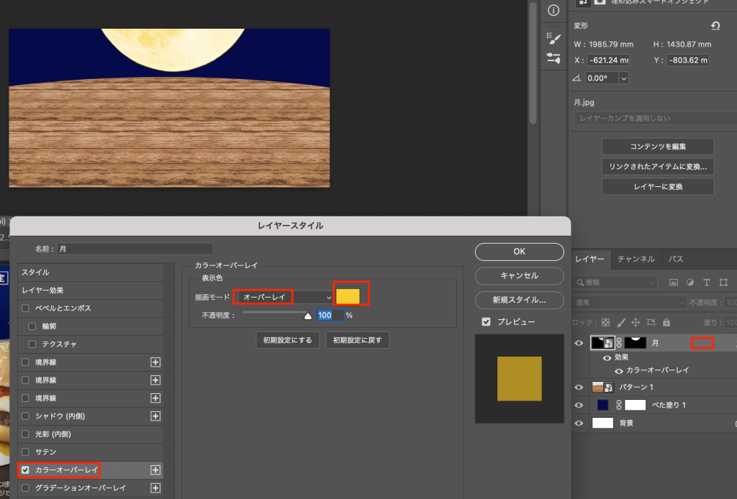Click the adjustment layer filter icon

(x=690, y=283)
